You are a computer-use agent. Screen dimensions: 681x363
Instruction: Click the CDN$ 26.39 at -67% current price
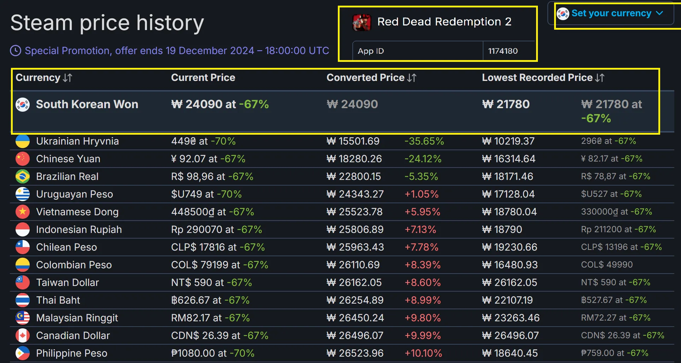tap(219, 335)
